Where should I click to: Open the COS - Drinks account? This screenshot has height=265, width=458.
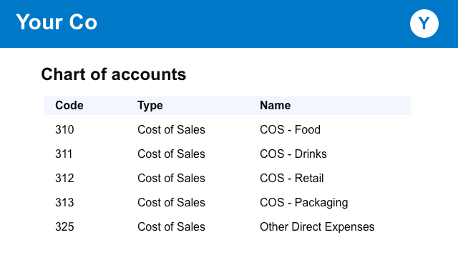293,154
